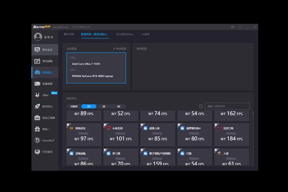This screenshot has width=288, height=192.
Task: Toggle favorite star on the 159 FPS card
Action: pos(142,150)
